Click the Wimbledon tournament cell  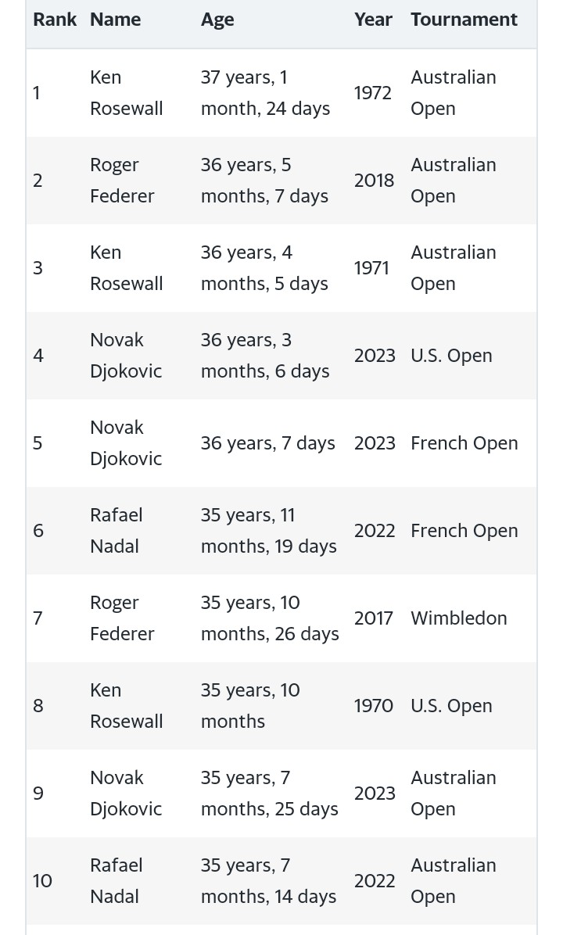(458, 618)
